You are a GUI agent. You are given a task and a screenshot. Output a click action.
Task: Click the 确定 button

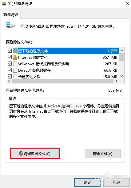pyautogui.click(x=87, y=182)
